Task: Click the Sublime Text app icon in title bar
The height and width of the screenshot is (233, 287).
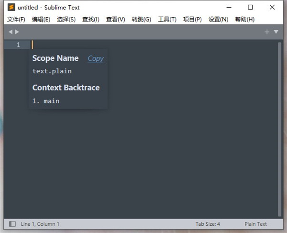Action: point(11,7)
